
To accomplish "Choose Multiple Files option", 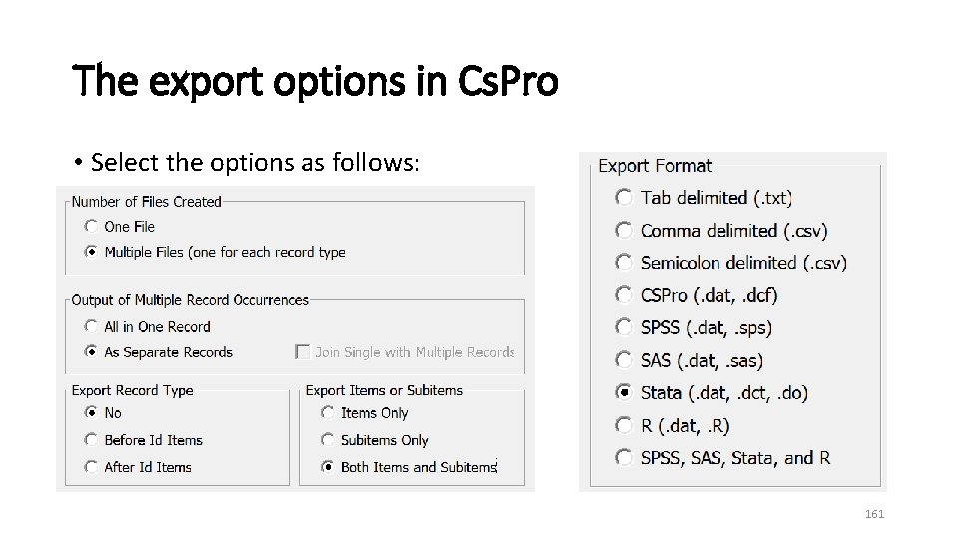I will (x=92, y=252).
